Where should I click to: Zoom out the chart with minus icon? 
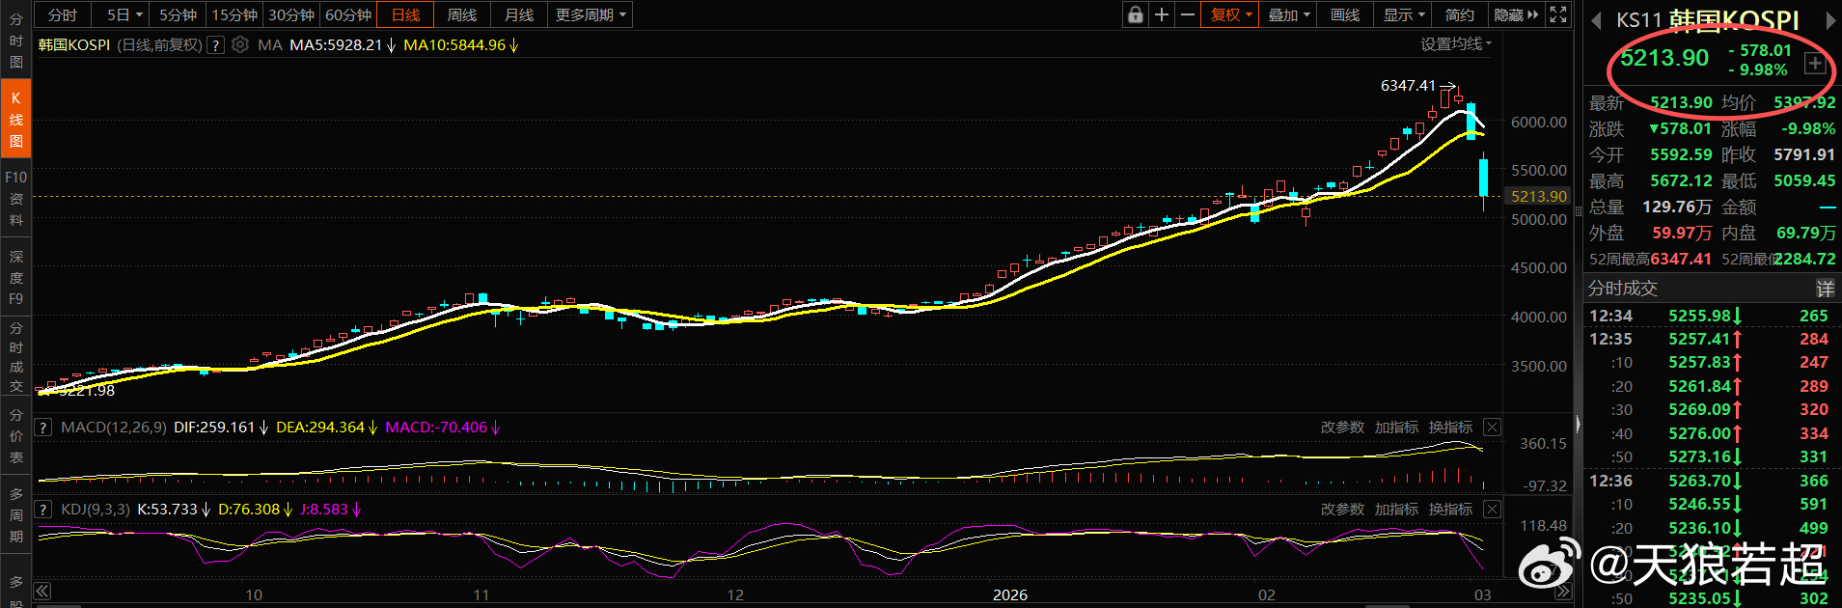[x=1188, y=14]
